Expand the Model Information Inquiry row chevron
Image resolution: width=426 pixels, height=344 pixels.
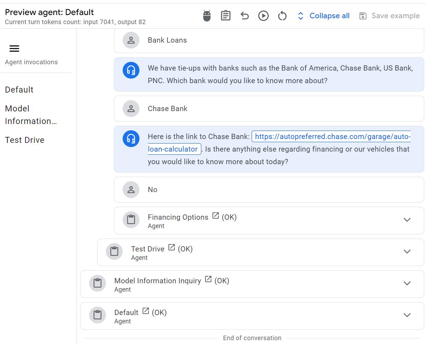coord(407,283)
